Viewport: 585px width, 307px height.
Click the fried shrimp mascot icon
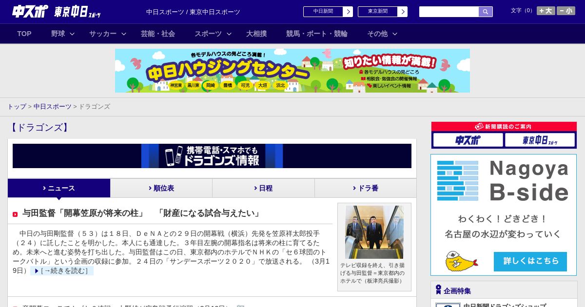[460, 262]
